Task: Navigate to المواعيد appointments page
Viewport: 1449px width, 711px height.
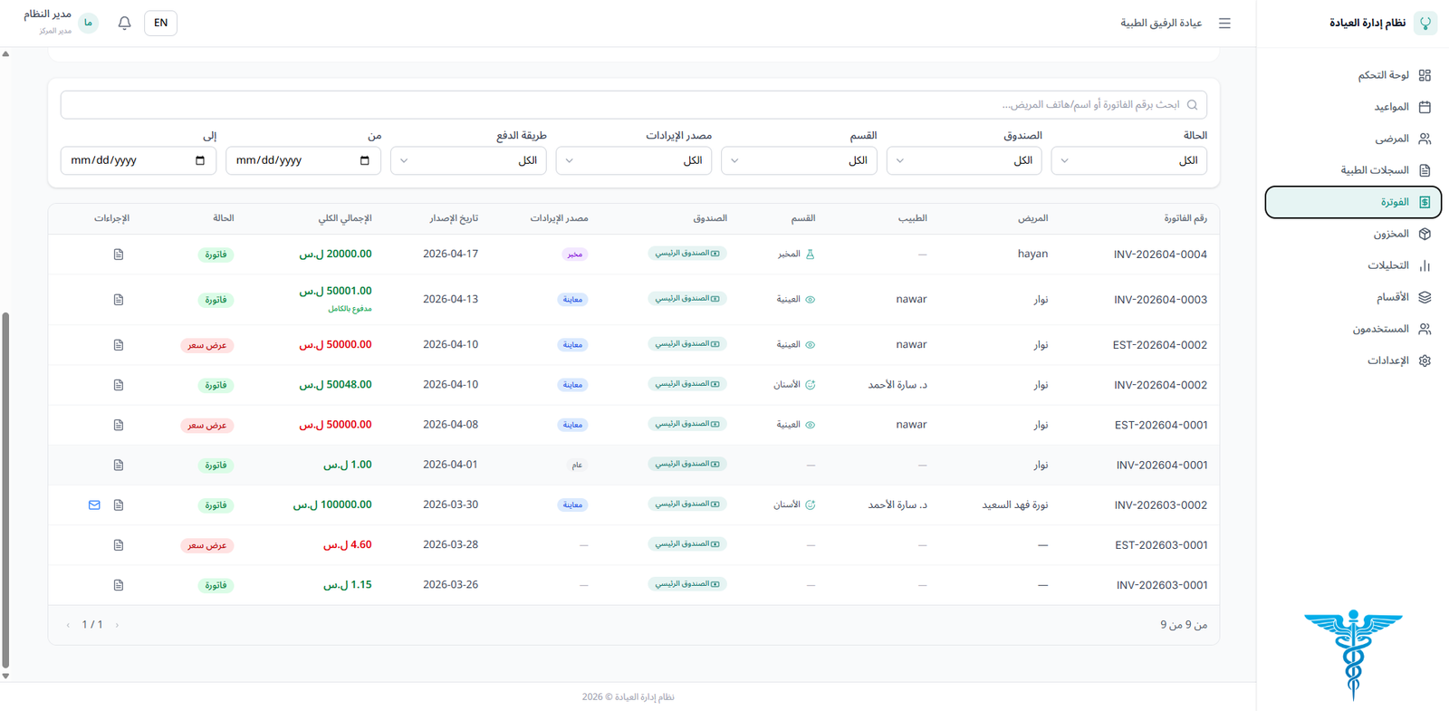Action: point(1391,107)
